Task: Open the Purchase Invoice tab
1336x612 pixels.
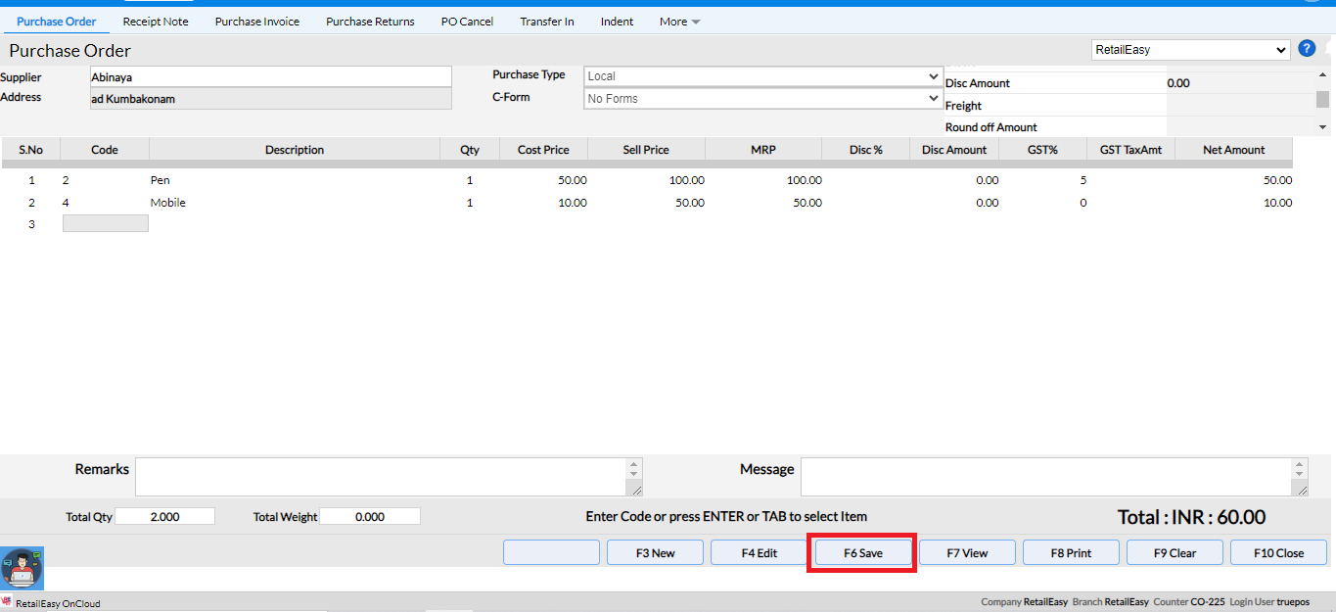Action: click(257, 22)
